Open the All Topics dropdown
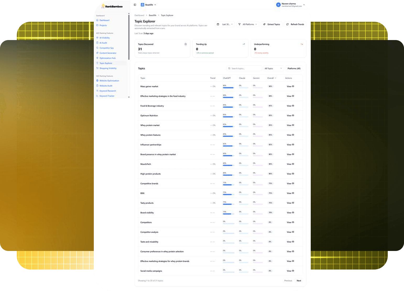The width and height of the screenshot is (404, 291). tap(273, 69)
